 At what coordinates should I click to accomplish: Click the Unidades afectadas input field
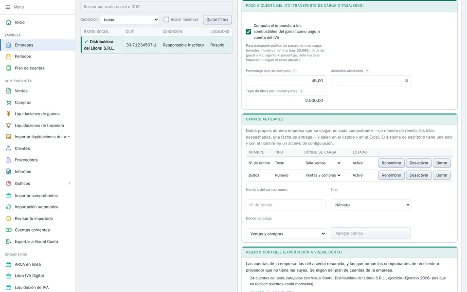371,81
